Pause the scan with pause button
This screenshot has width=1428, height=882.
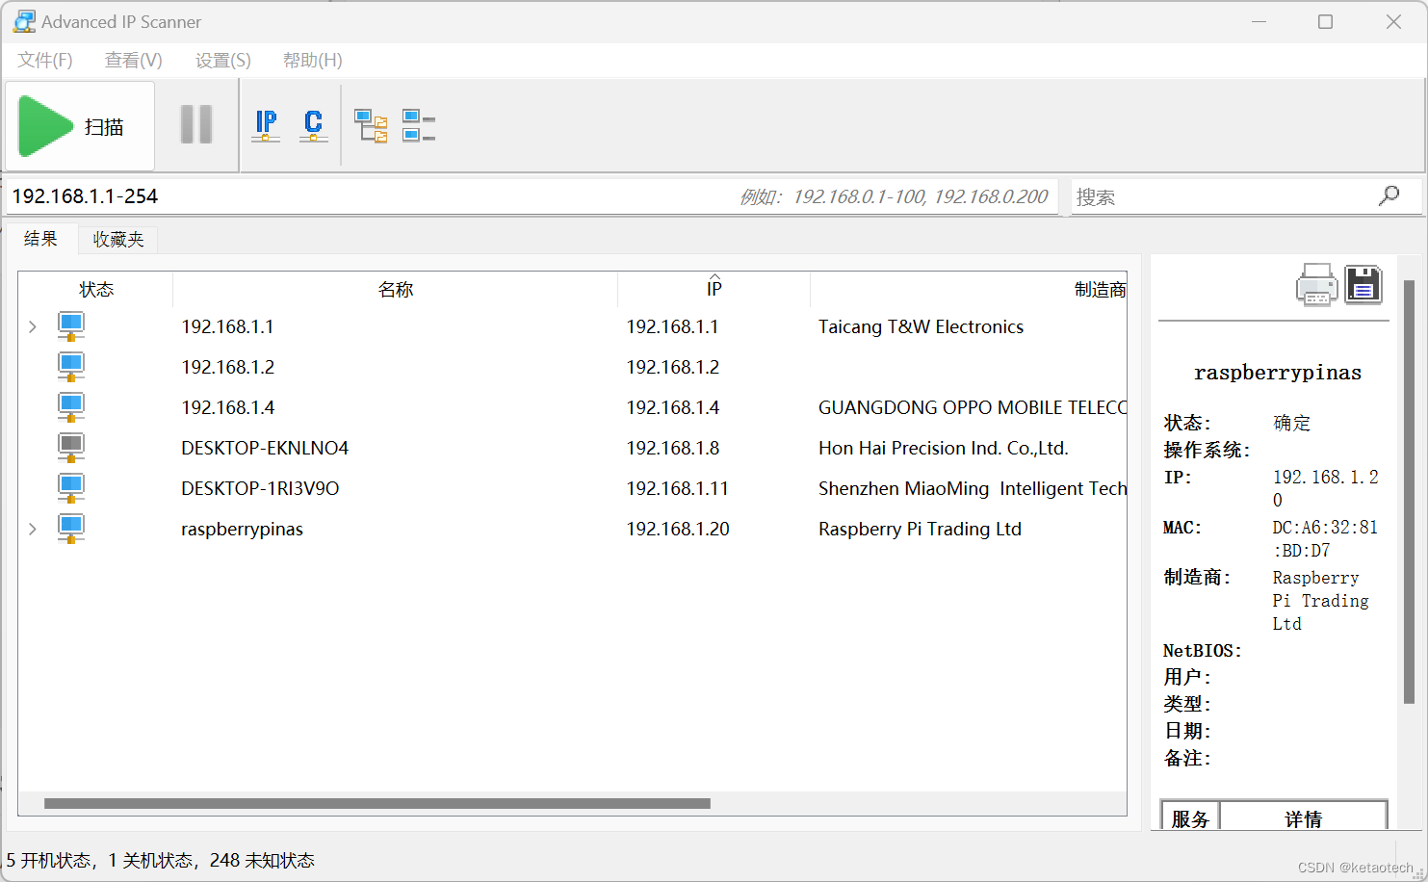point(196,124)
